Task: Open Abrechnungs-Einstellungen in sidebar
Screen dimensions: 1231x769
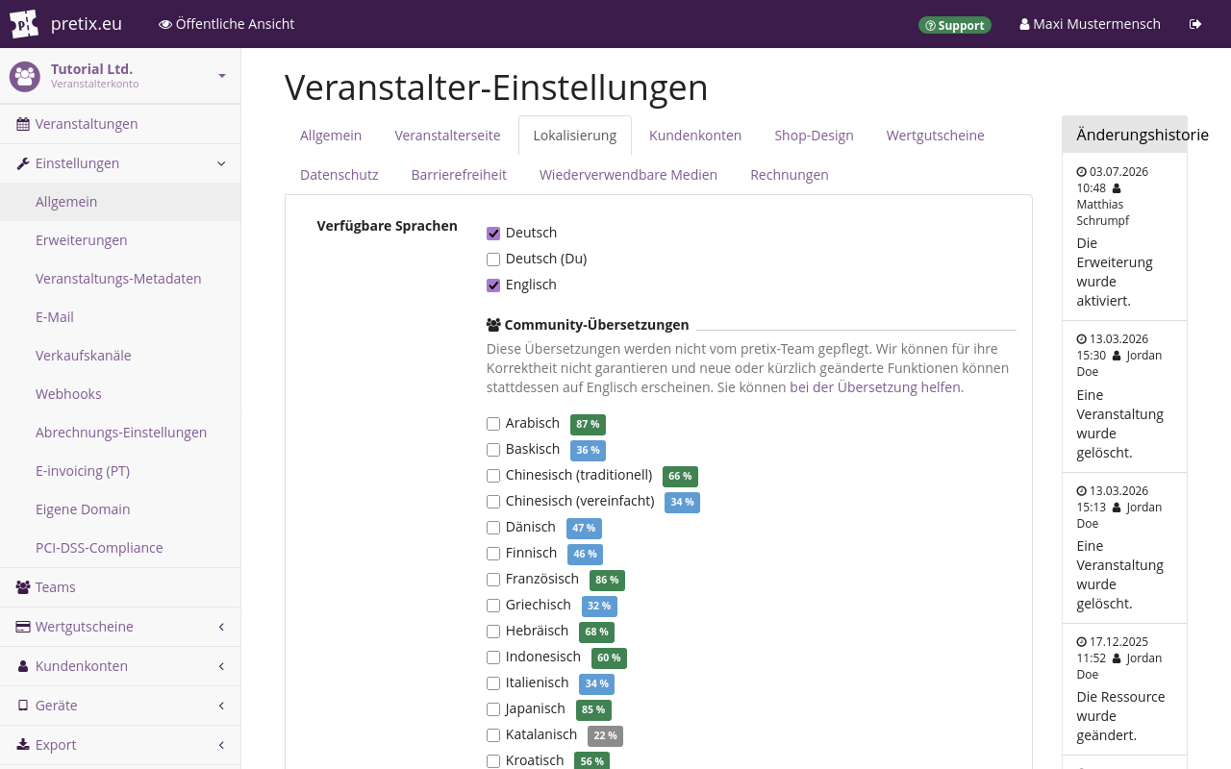Action: pos(120,433)
